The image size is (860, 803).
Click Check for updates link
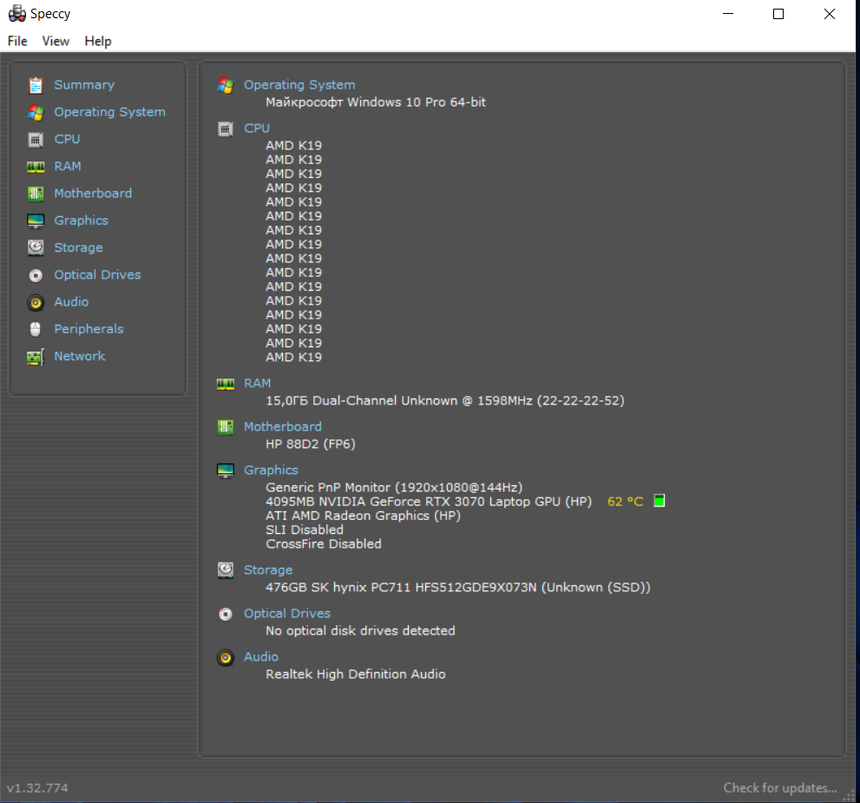[780, 788]
